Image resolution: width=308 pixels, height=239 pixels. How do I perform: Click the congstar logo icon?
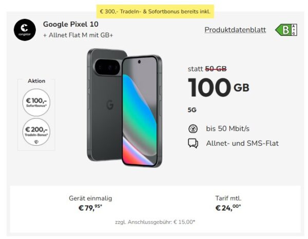[x=24, y=30]
